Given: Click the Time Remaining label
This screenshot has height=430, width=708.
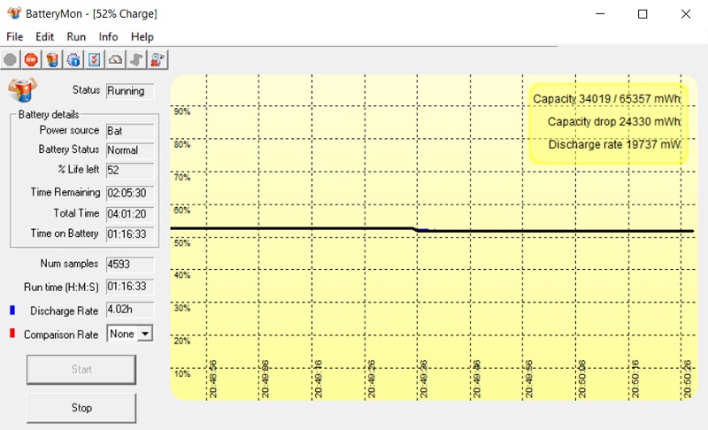Looking at the screenshot, I should (x=65, y=192).
